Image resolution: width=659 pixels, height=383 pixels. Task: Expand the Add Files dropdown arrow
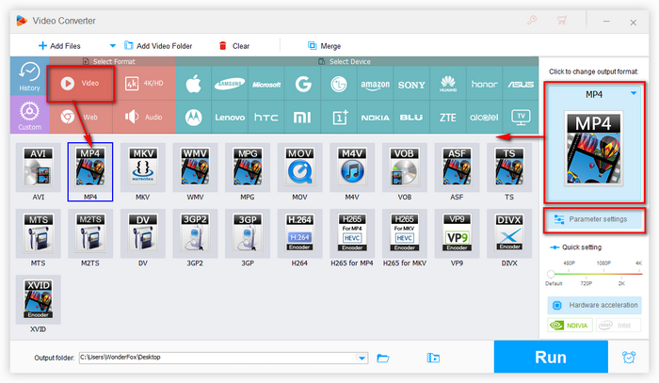[112, 45]
